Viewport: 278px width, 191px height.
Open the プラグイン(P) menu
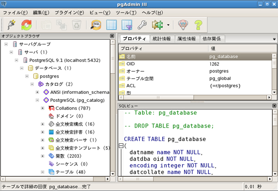(x=69, y=13)
